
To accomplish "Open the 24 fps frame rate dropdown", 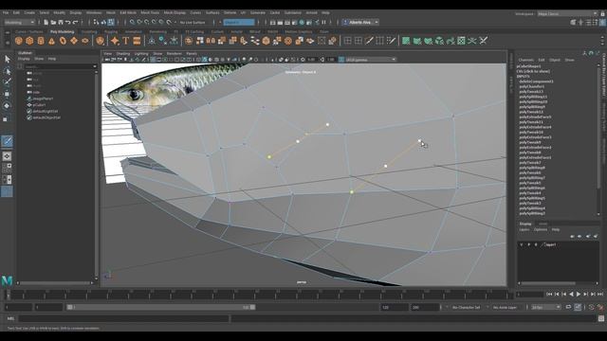I will (x=545, y=307).
